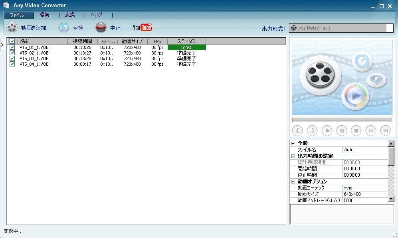This screenshot has height=238, width=398.
Task: Select file name VTS_04_1.VOB
Action: (34, 64)
